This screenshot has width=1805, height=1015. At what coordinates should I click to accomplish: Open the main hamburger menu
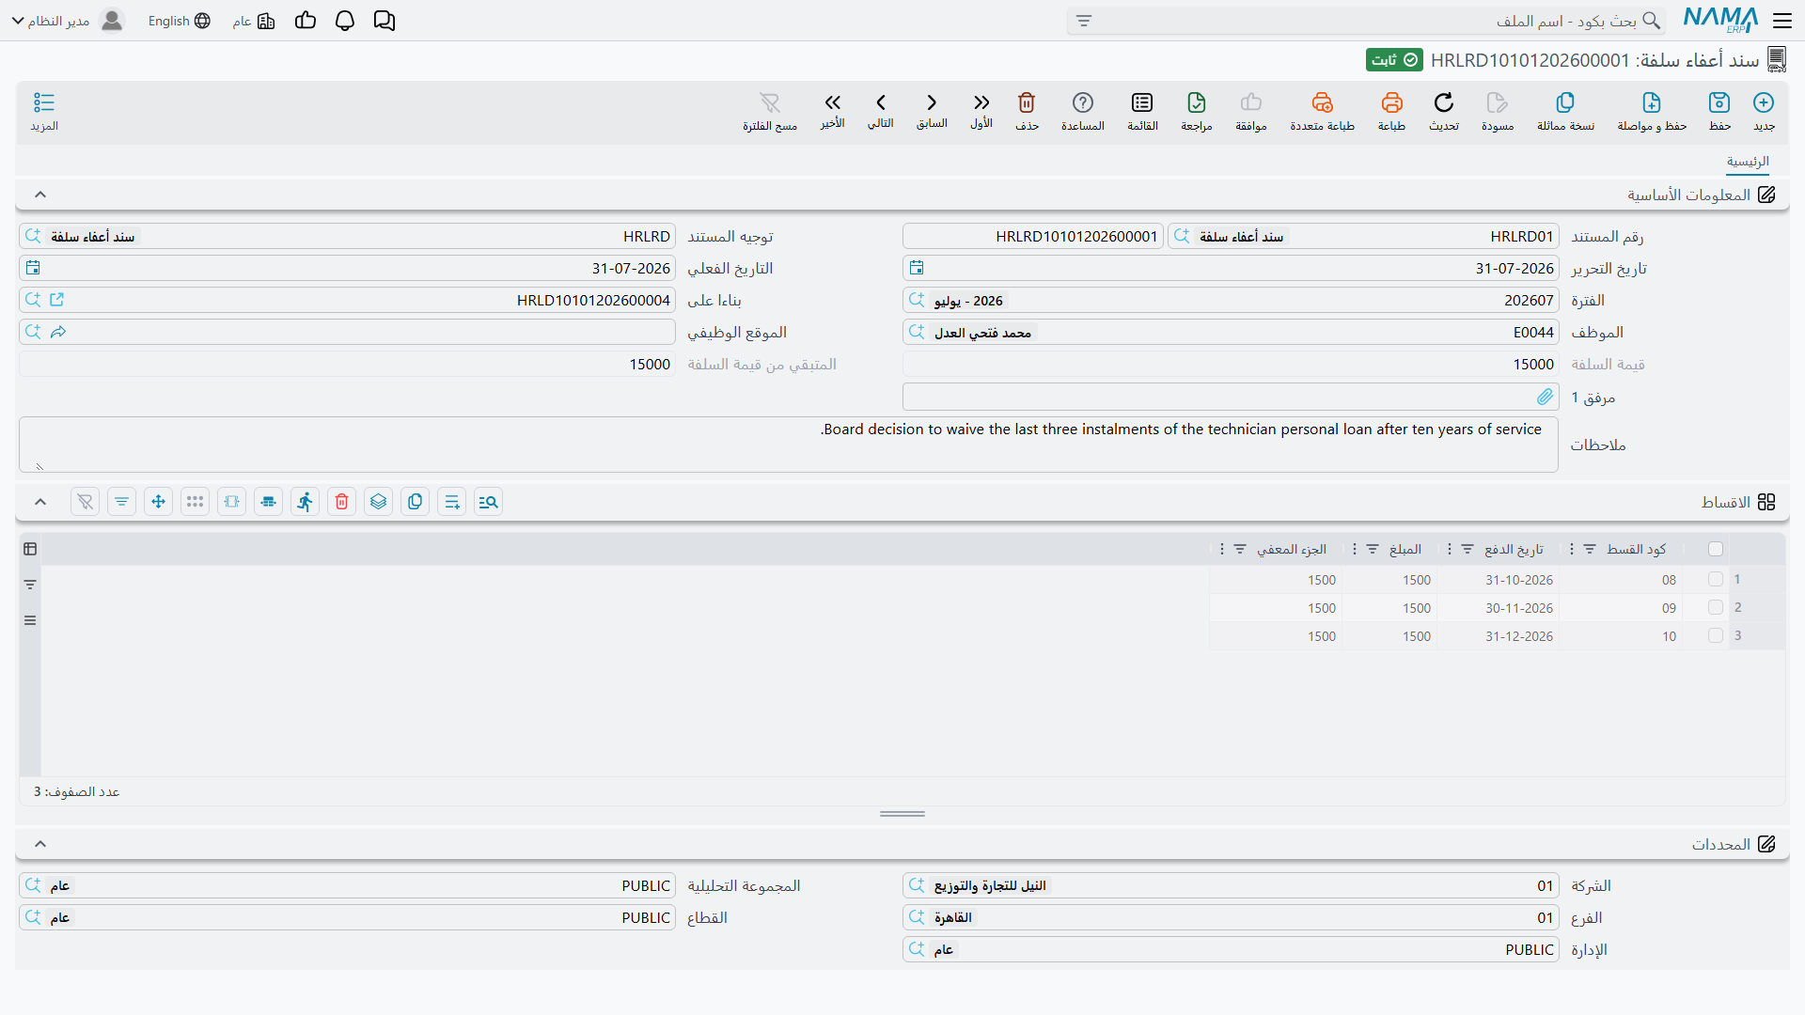tap(1781, 21)
